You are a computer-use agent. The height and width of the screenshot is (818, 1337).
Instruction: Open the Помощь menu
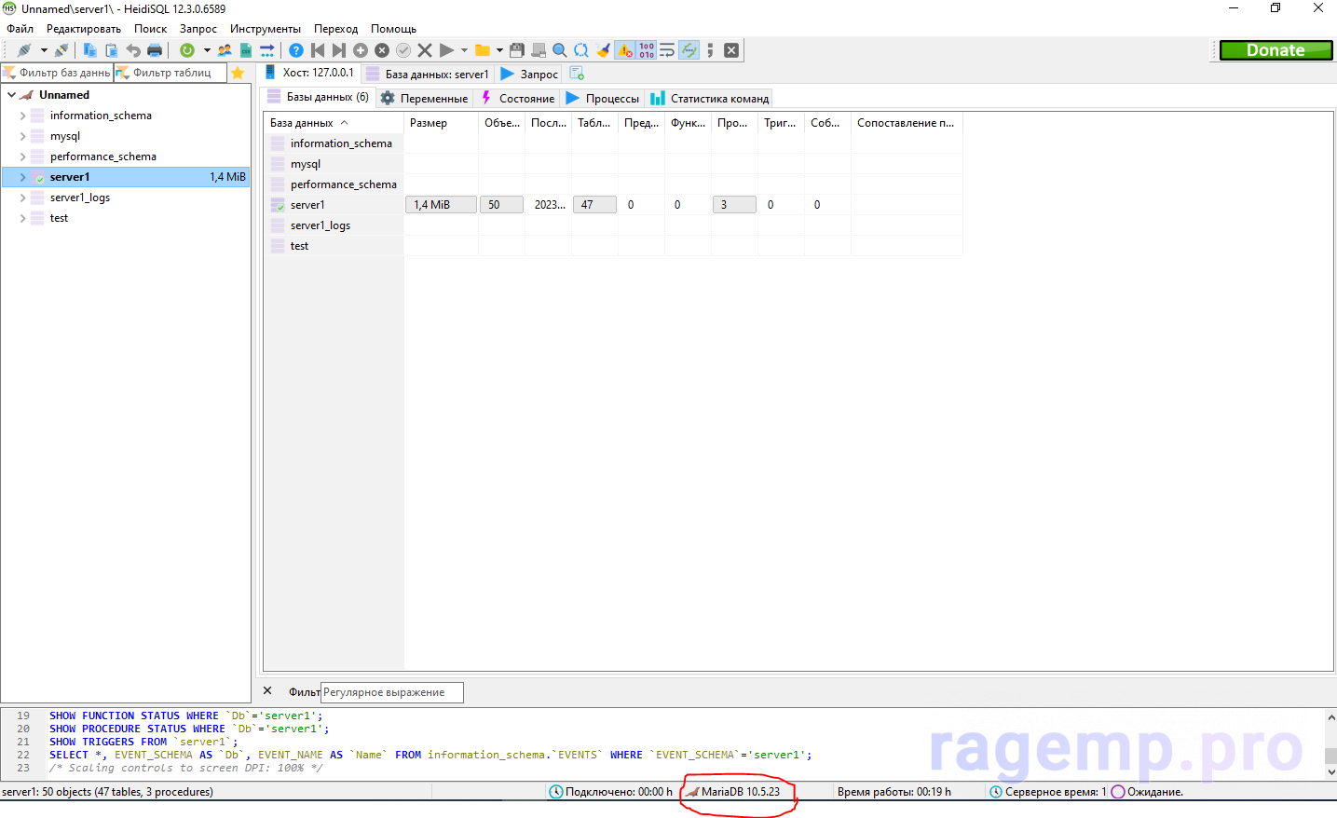point(393,29)
